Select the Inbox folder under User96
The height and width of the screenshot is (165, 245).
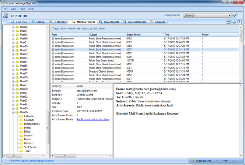[x=27, y=131]
